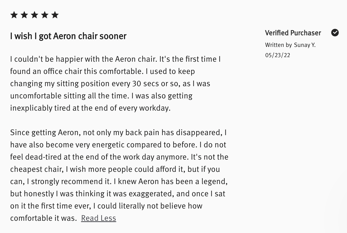Click the review title about Aeron chair
The image size is (347, 233).
coord(68,36)
